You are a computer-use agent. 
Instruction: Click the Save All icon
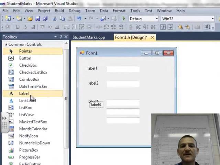point(45,19)
